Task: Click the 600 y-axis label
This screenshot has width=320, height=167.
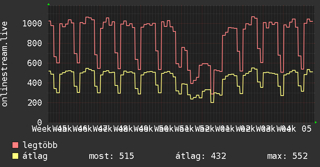Action: (x=35, y=63)
